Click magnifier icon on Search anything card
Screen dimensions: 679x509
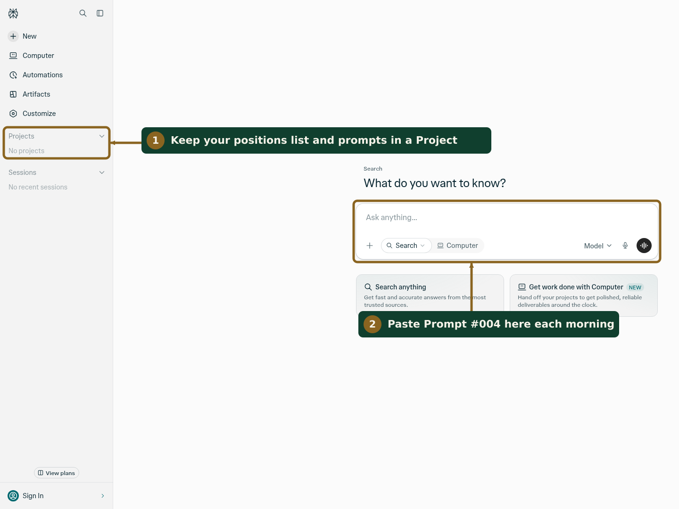coord(368,287)
